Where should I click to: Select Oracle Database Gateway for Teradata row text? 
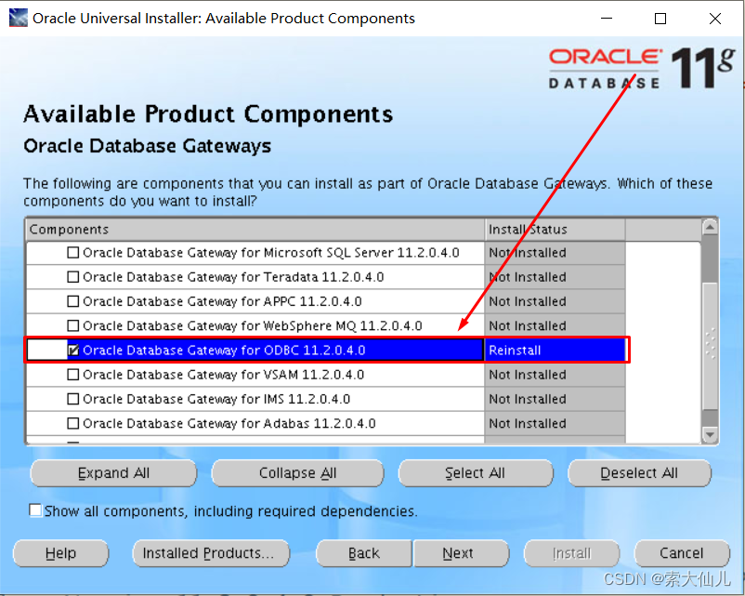pos(233,277)
